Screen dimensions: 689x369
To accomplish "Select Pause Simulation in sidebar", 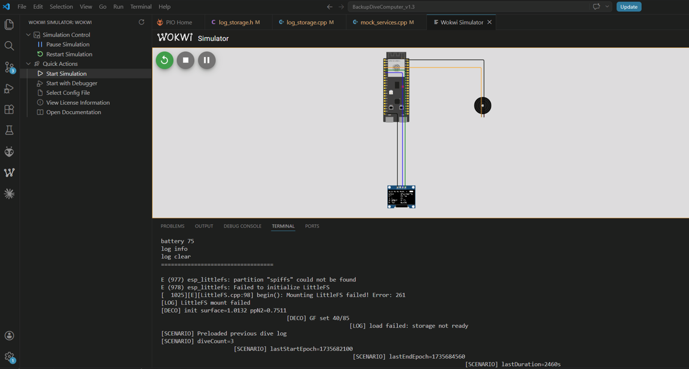I will click(68, 44).
